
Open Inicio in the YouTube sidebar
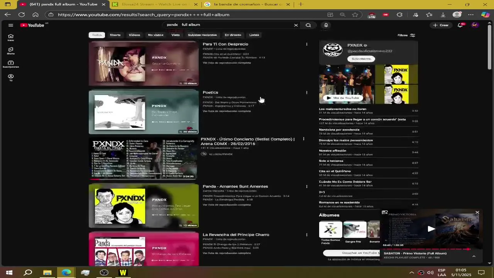[11, 37]
